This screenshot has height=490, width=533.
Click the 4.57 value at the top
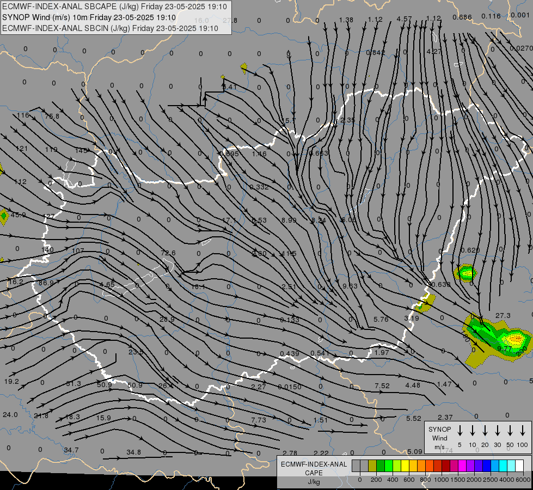click(x=404, y=19)
